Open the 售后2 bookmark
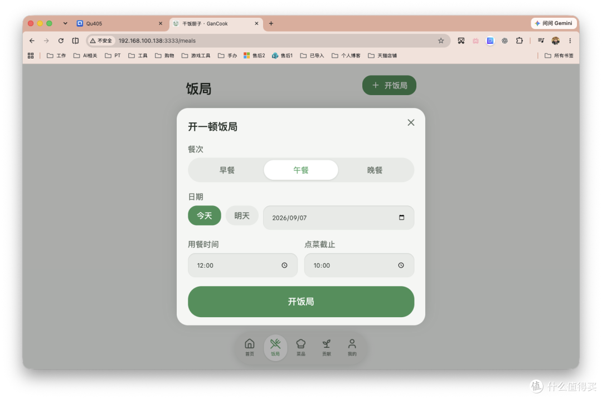 [254, 56]
